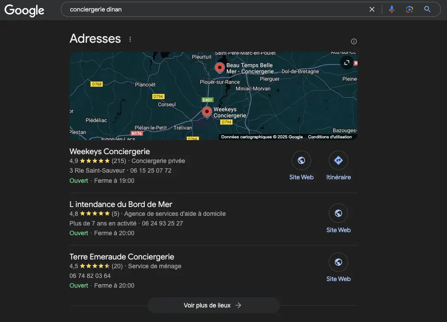This screenshot has height=322, width=447.
Task: Open L intendance du Bord de Mer listing
Action: coord(121,204)
